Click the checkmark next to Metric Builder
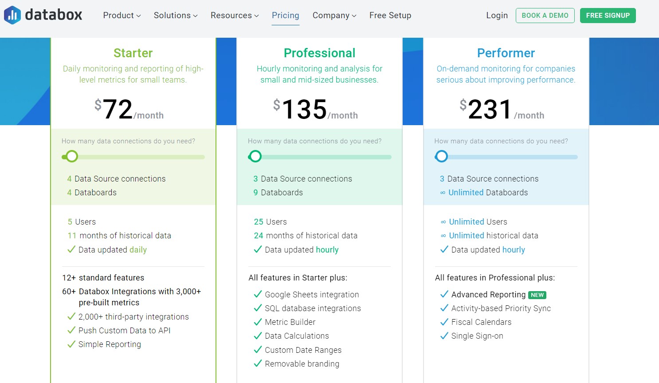Image resolution: width=659 pixels, height=383 pixels. 258,322
